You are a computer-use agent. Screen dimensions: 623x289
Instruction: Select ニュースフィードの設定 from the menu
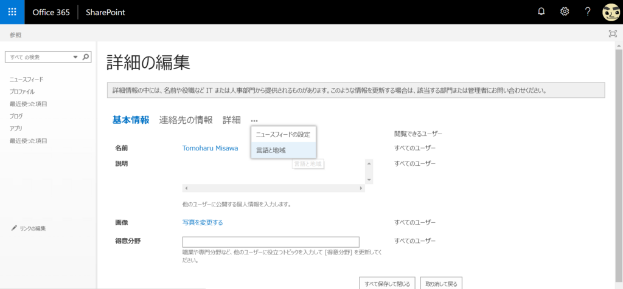pos(284,135)
